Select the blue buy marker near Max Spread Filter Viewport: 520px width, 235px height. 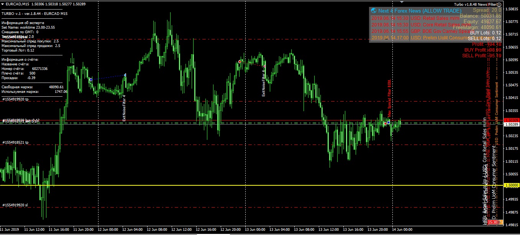click(389, 123)
